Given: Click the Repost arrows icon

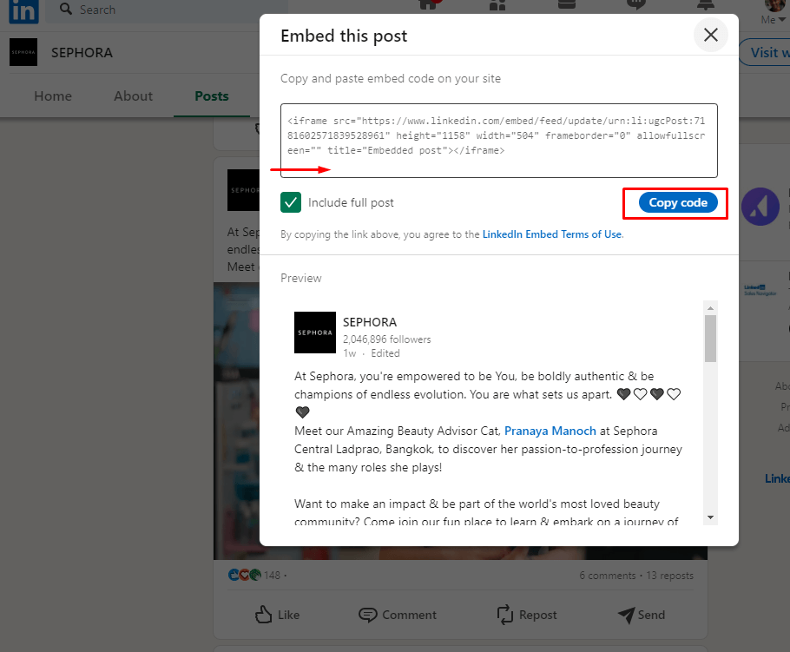Looking at the screenshot, I should [505, 615].
